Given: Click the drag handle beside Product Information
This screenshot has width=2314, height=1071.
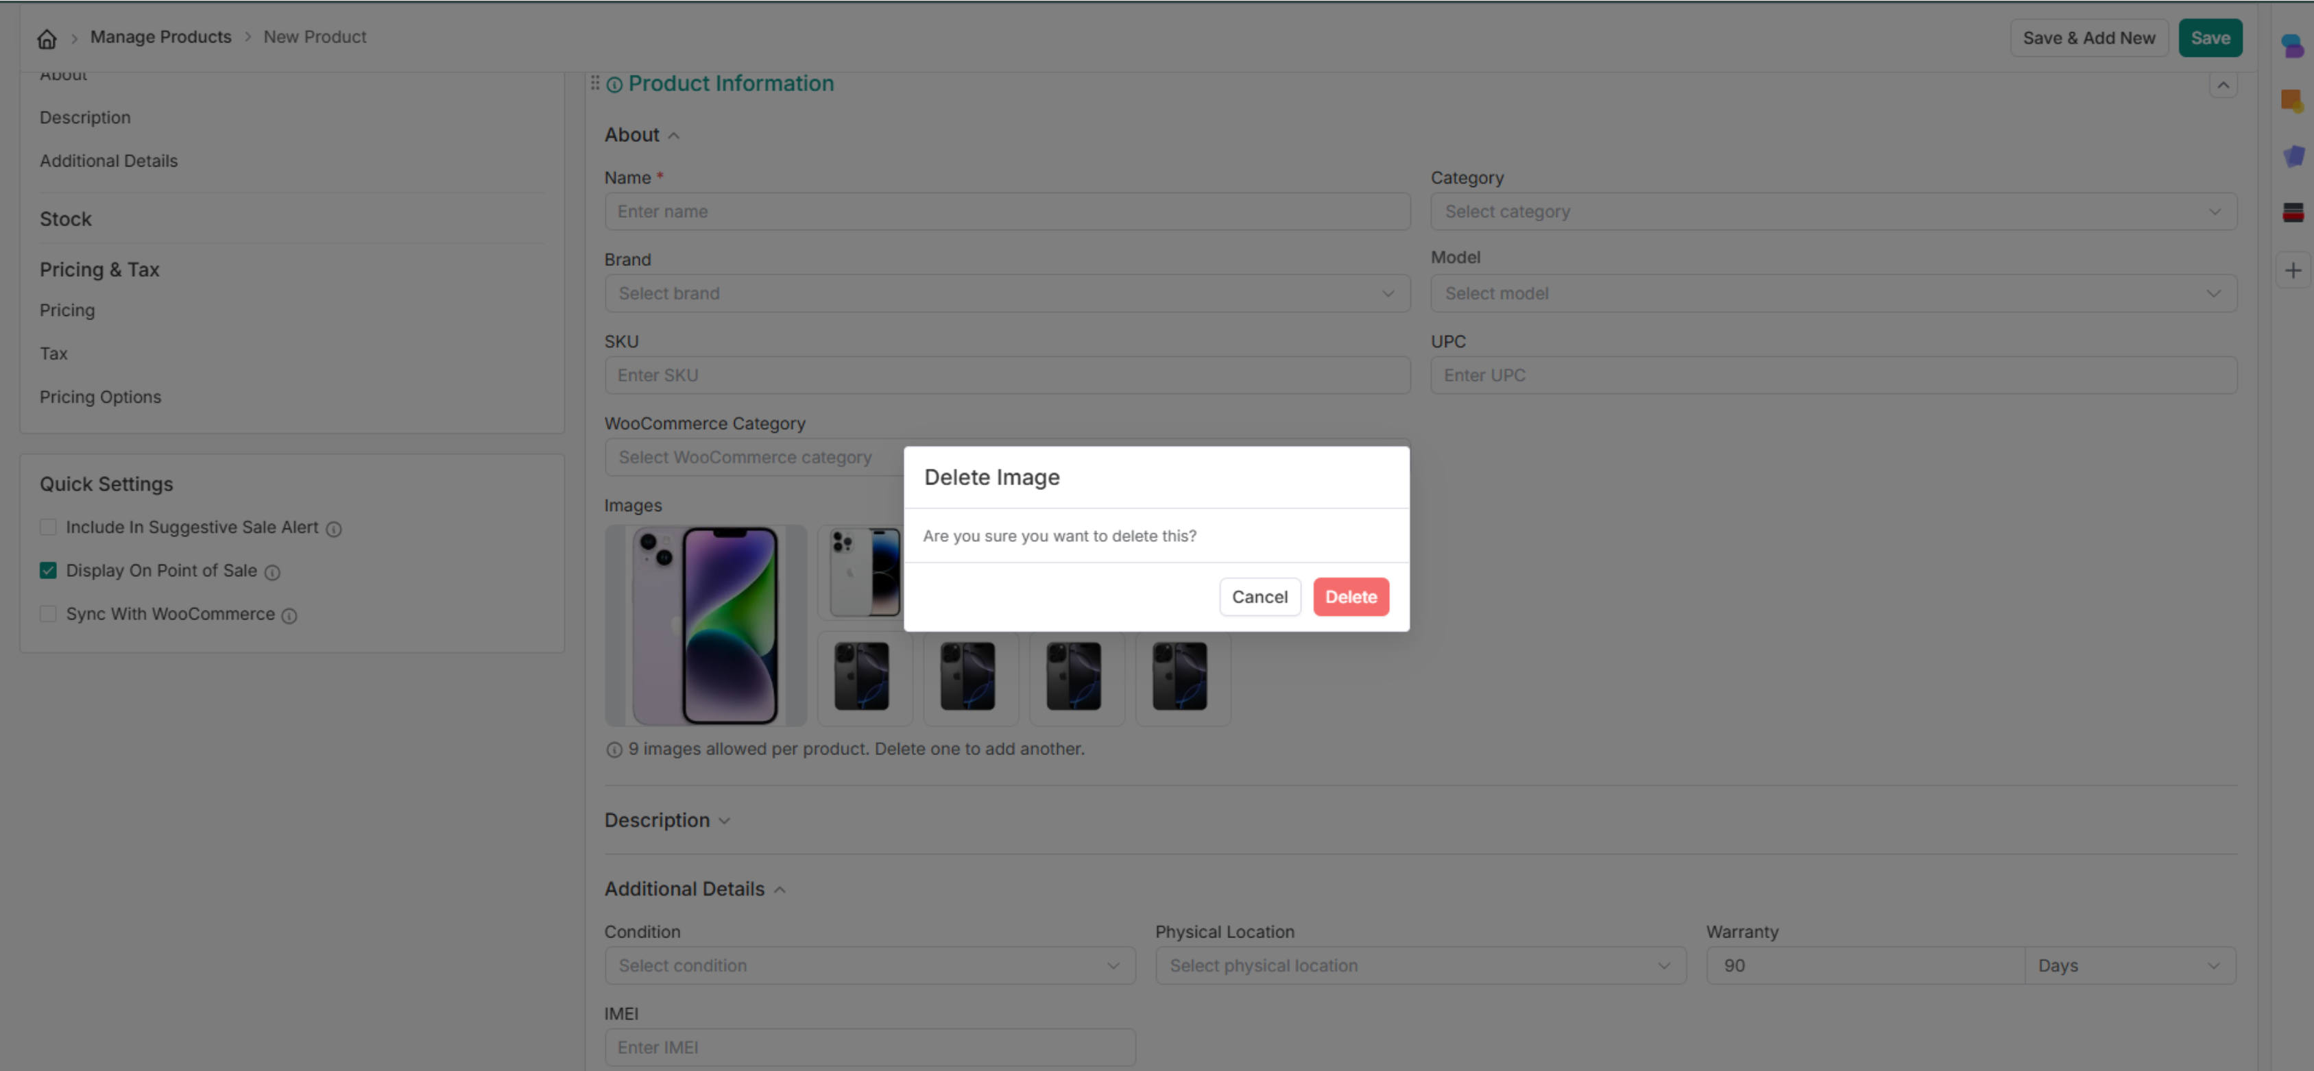Looking at the screenshot, I should pos(594,83).
